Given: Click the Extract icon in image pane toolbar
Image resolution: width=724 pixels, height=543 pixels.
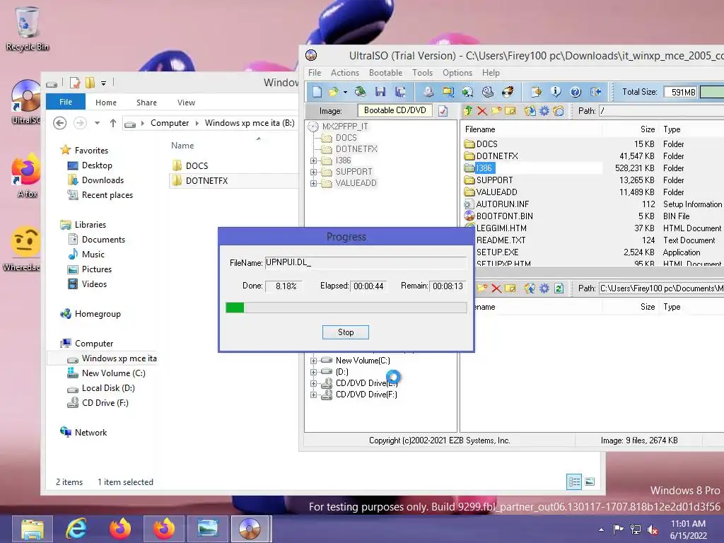Looking at the screenshot, I should tap(530, 111).
